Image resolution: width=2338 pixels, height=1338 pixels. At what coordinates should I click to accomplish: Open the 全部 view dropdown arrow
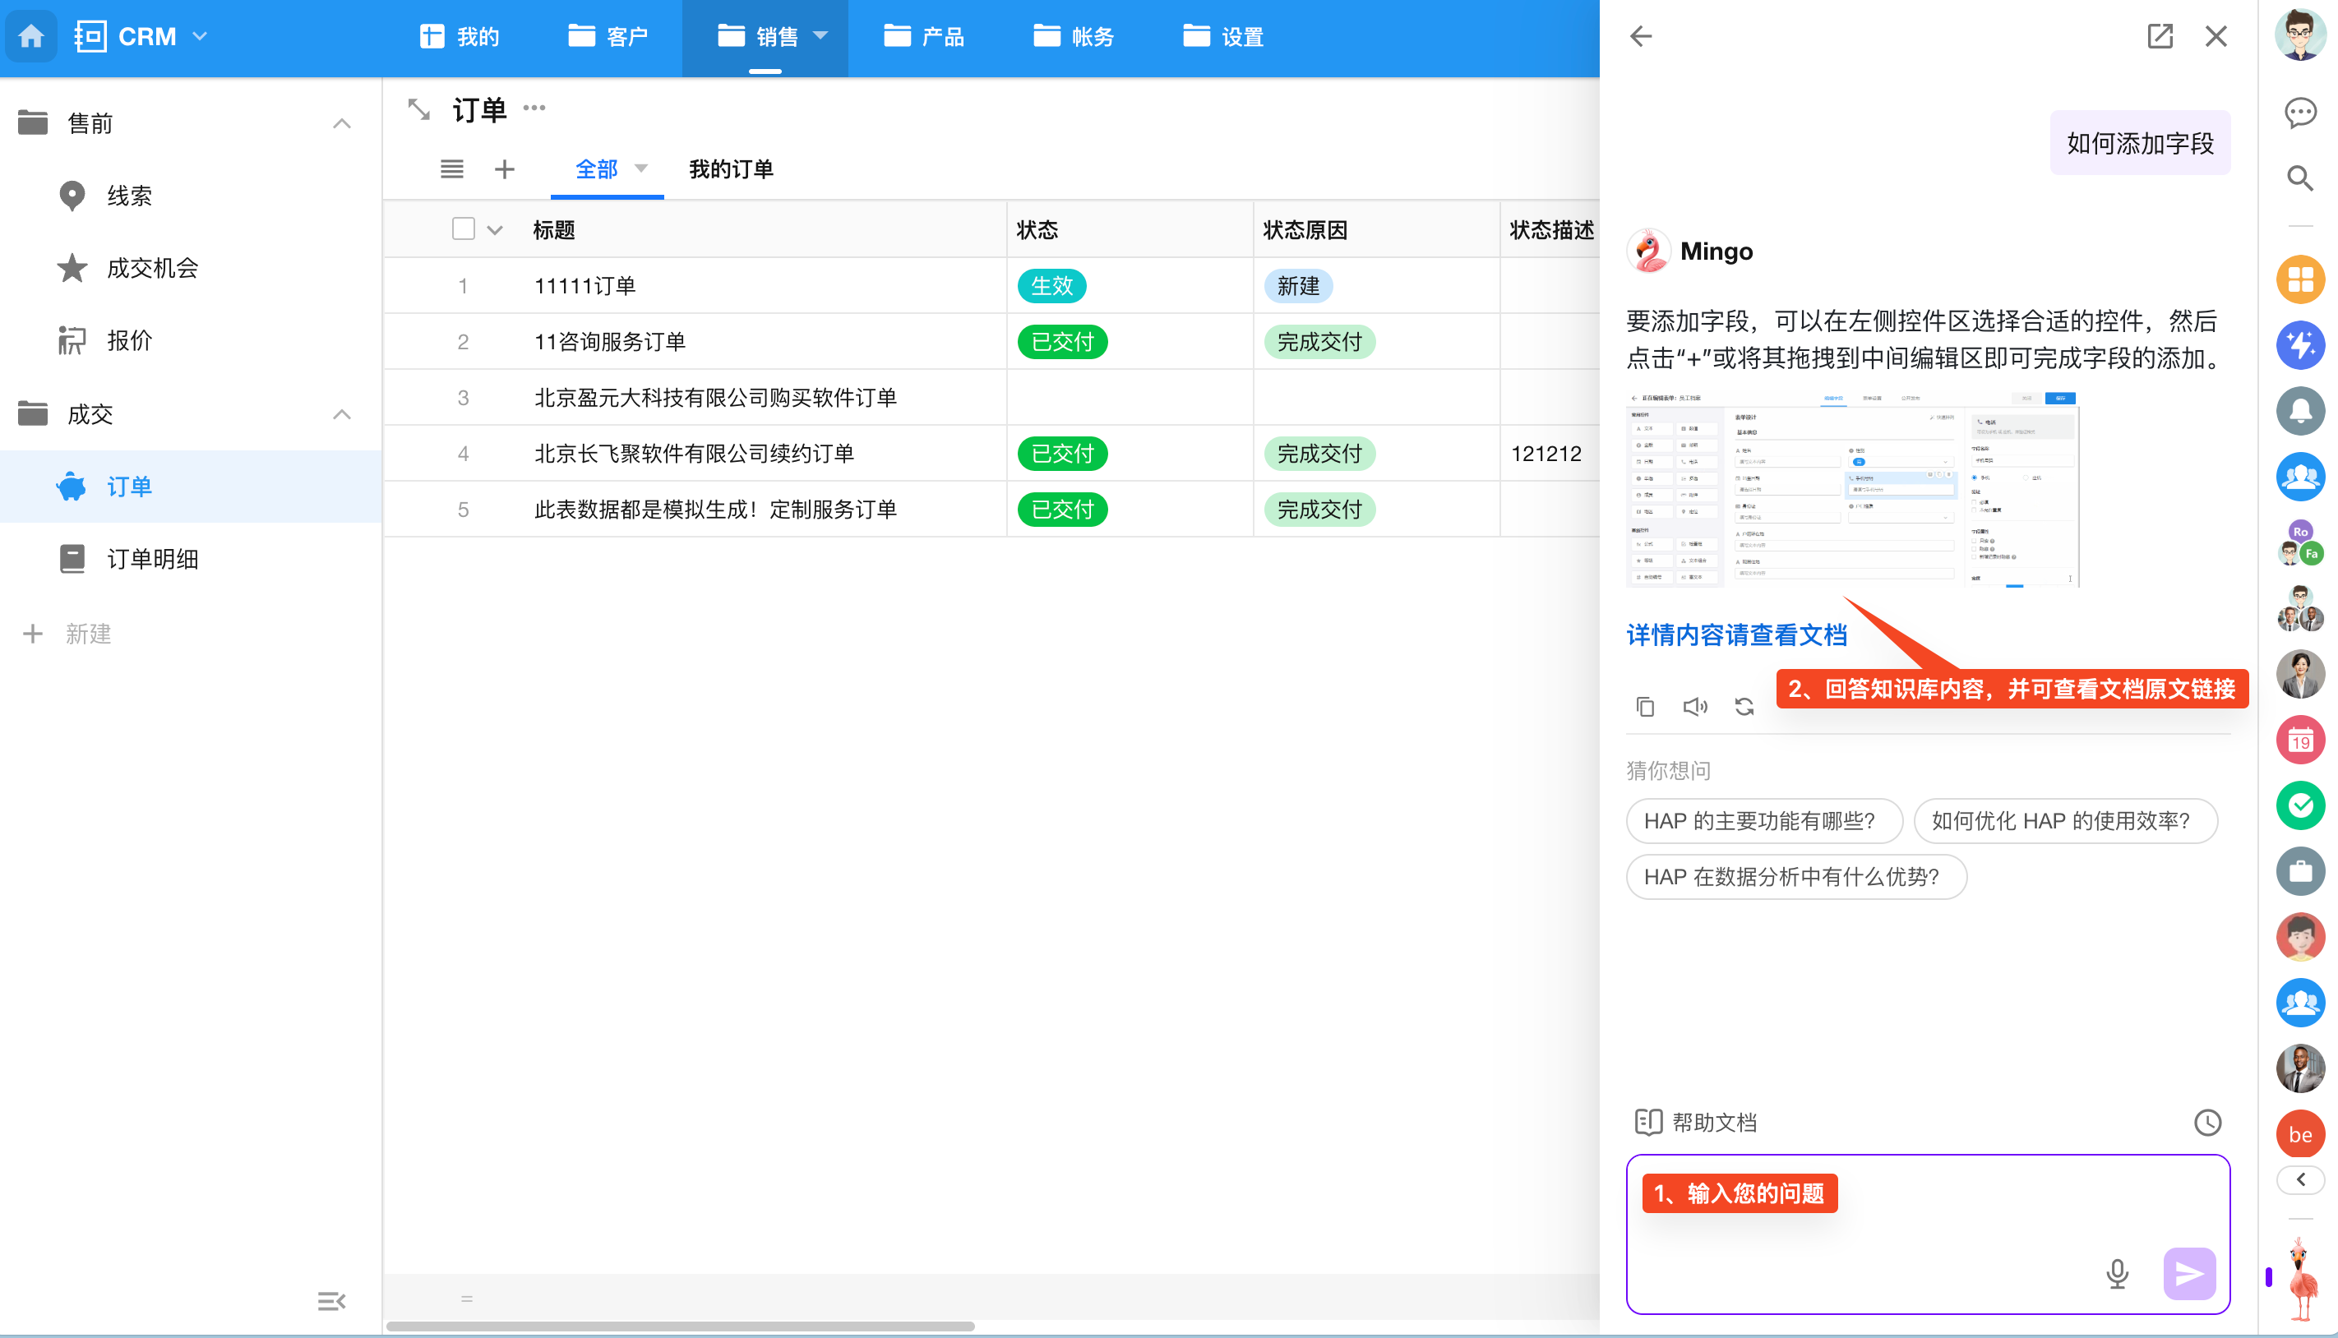coord(641,168)
